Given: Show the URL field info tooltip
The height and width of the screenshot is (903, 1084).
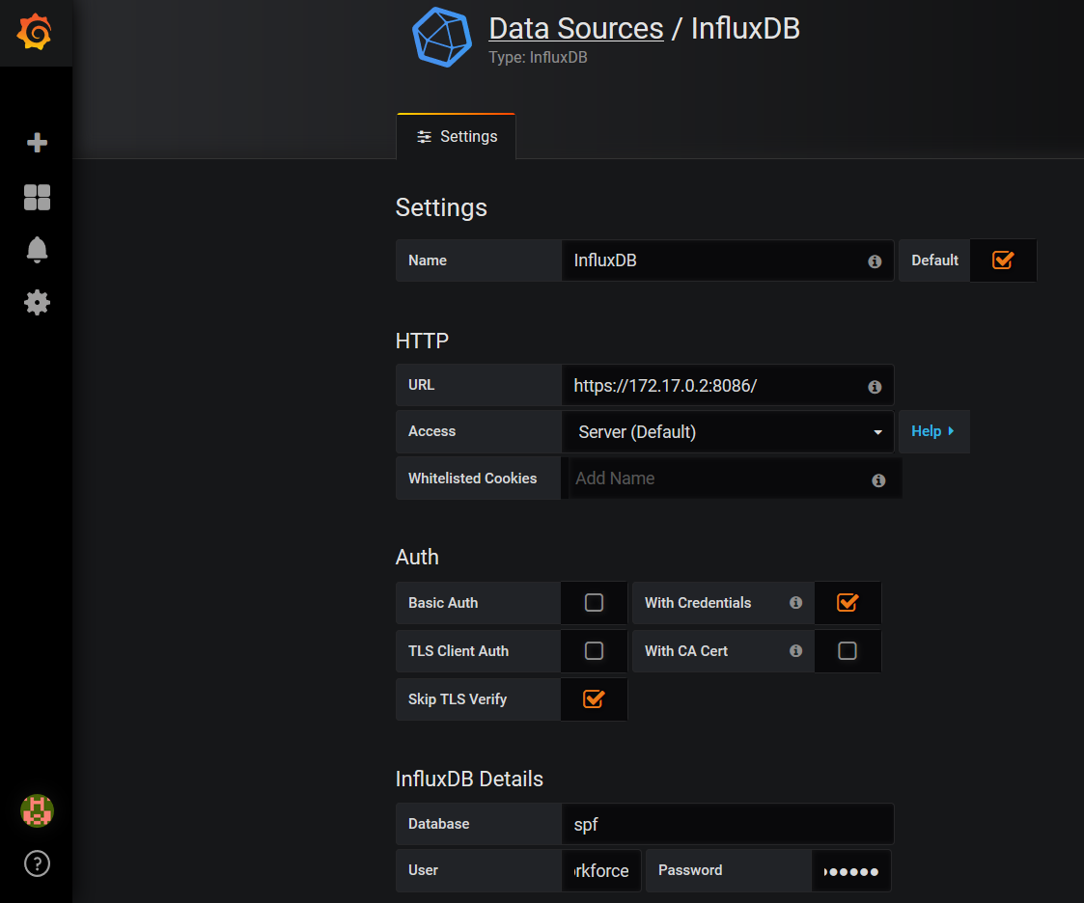Looking at the screenshot, I should tap(875, 385).
